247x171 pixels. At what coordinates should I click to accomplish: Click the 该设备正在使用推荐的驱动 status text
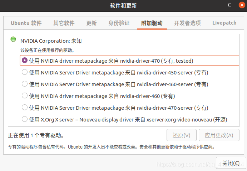(x=47, y=50)
